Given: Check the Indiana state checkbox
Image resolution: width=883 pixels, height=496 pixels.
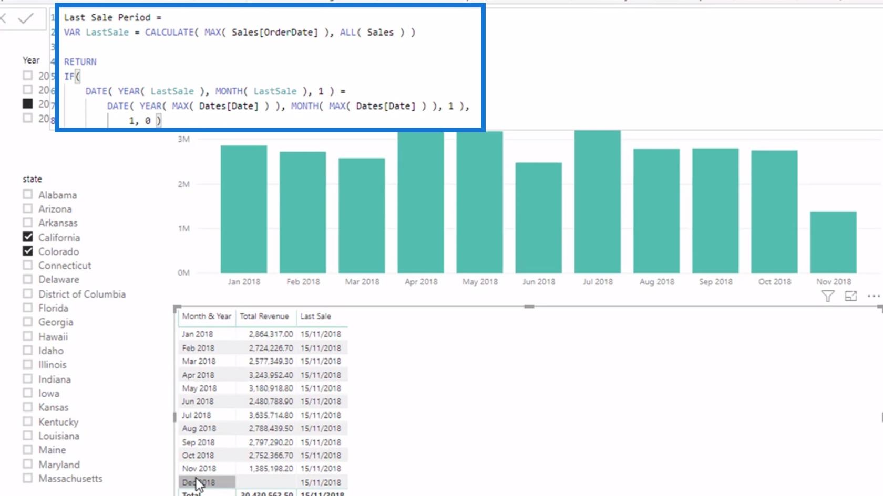Looking at the screenshot, I should click(28, 378).
